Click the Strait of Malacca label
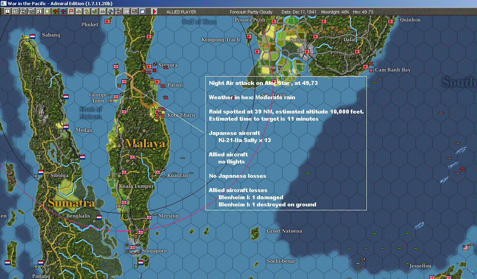Image resolution: width=477 pixels, height=279 pixels. point(91,113)
